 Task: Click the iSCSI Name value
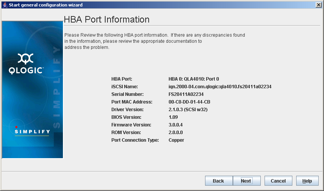[x=220, y=87]
